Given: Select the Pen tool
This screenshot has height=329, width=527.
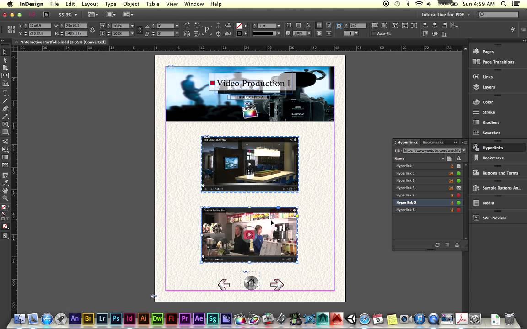Looking at the screenshot, I should click(5, 109).
